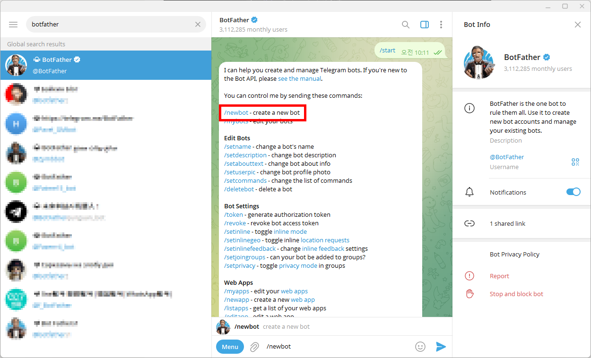
Task: Click the paperclip attach file icon
Action: (254, 347)
